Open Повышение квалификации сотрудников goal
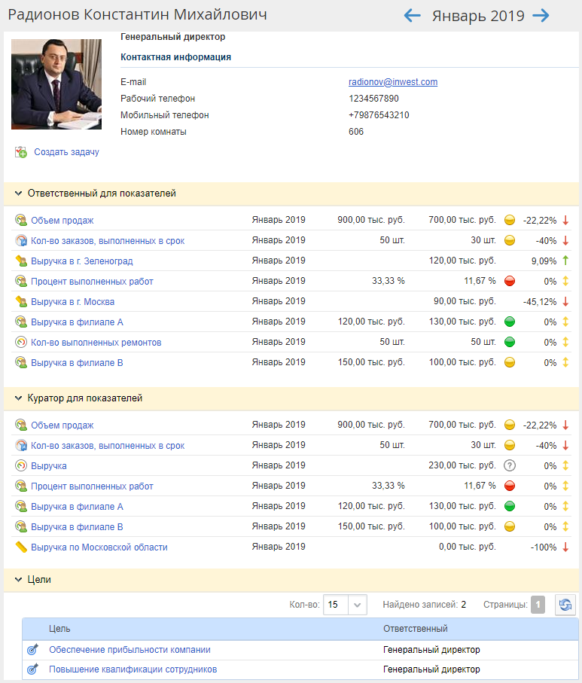 133,669
